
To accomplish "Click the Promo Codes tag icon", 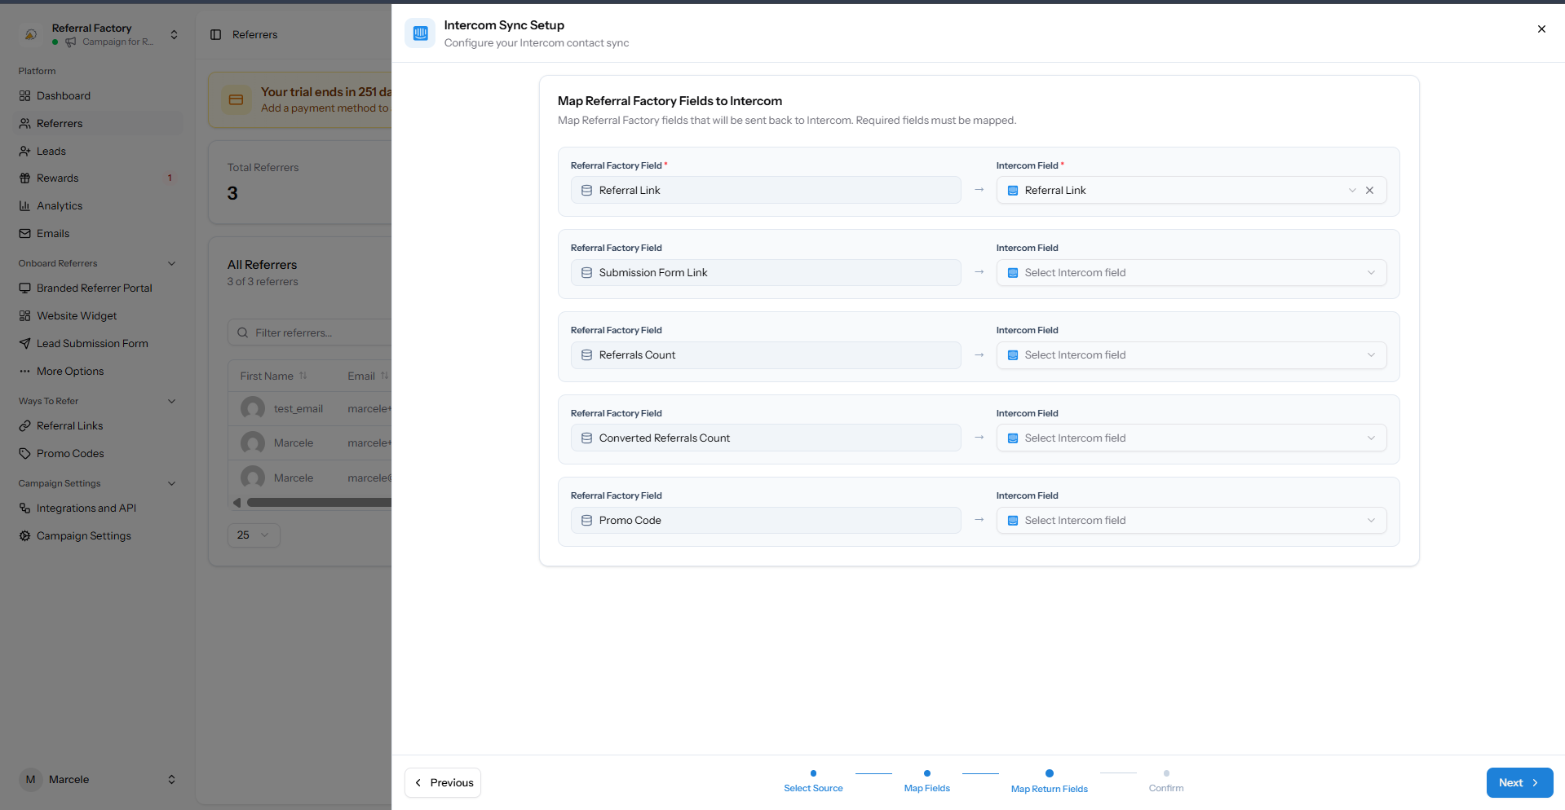I will (x=24, y=454).
